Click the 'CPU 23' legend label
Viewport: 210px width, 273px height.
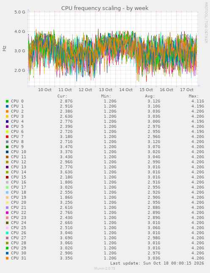[19, 217]
